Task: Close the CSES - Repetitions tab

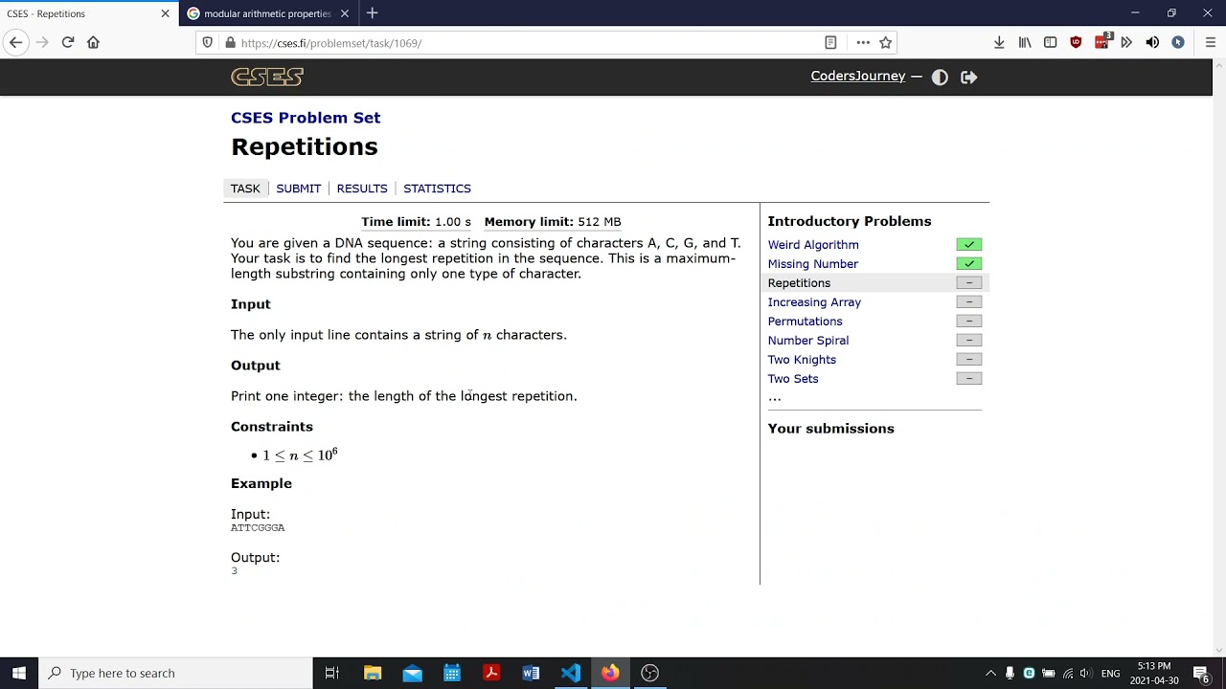Action: click(165, 13)
